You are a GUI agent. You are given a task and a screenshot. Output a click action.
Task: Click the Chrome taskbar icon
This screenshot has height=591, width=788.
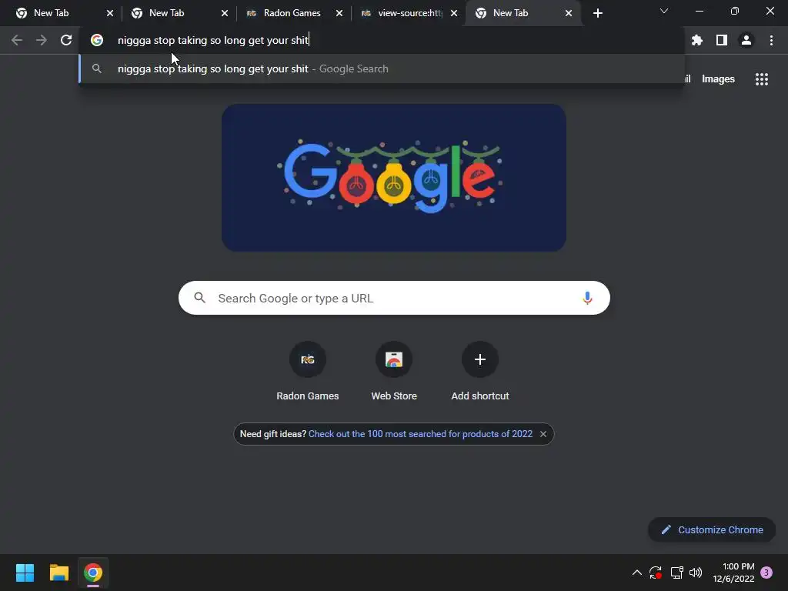93,573
